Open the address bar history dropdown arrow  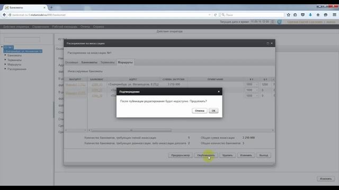pos(210,15)
